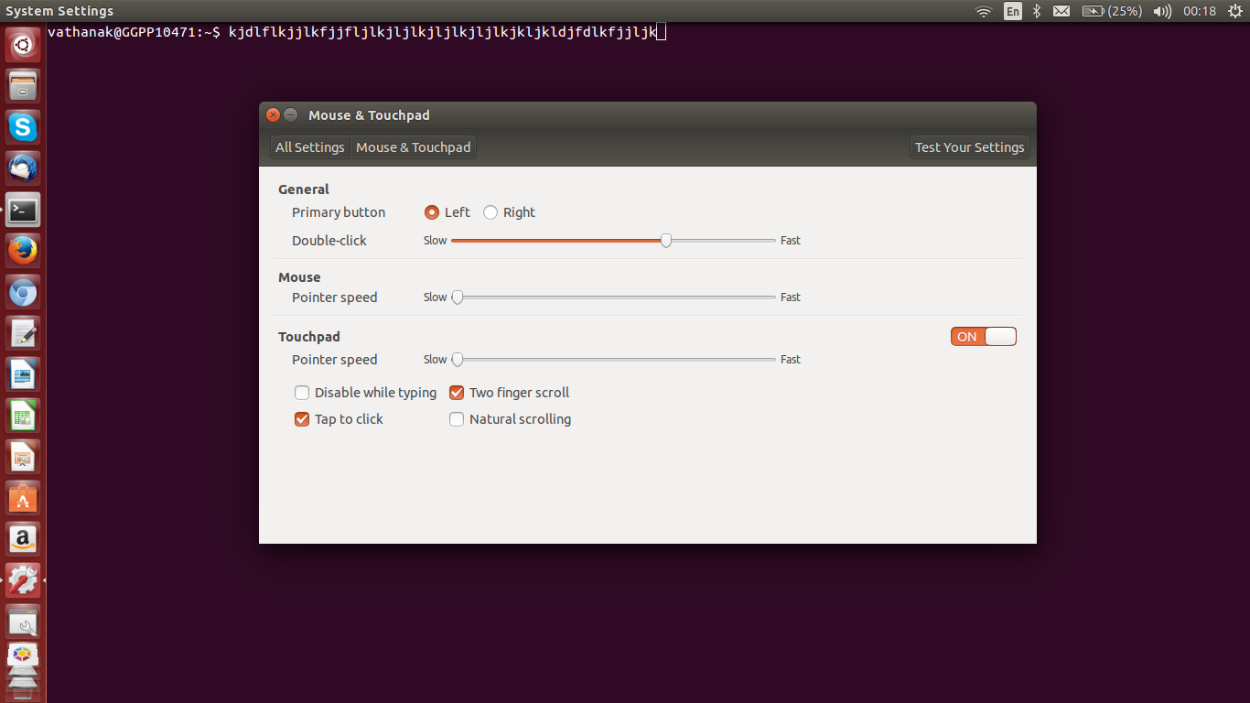This screenshot has width=1250, height=703.
Task: Click the Double-click speed slider handle
Action: [666, 241]
